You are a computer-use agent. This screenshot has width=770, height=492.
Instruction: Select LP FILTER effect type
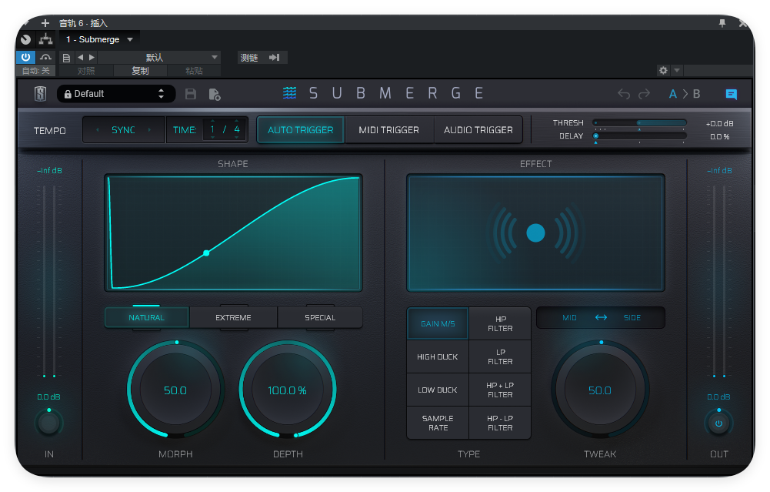(x=500, y=356)
